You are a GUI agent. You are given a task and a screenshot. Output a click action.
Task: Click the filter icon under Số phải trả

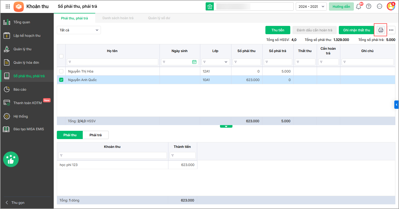tap(267, 62)
